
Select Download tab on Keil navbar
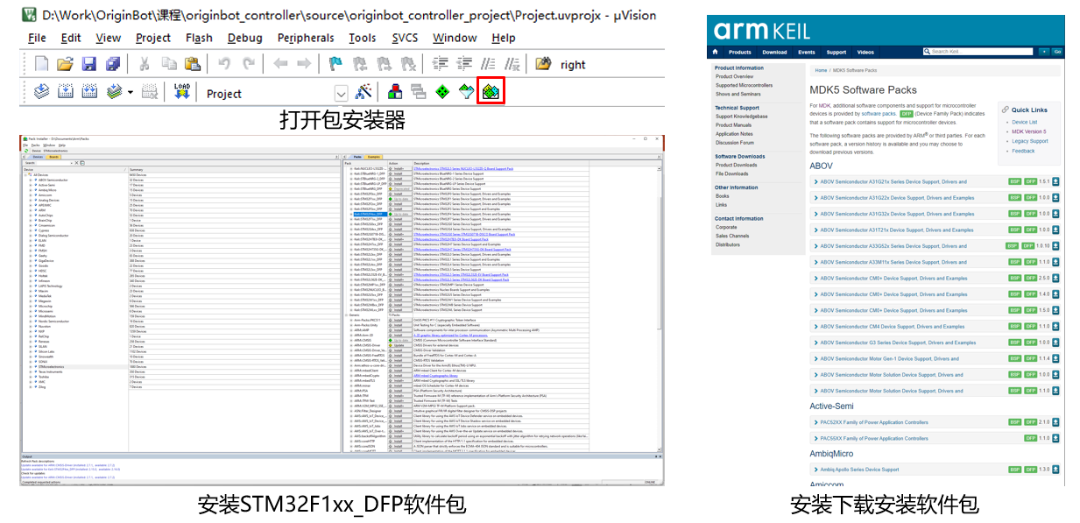[774, 52]
